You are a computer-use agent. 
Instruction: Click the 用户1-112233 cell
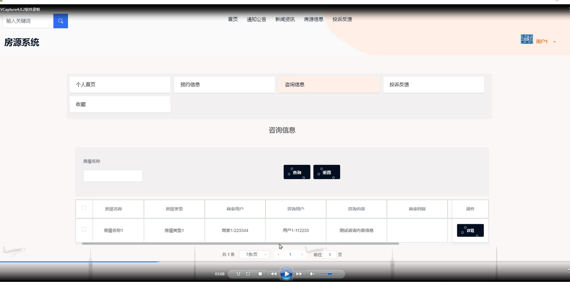tap(296, 230)
